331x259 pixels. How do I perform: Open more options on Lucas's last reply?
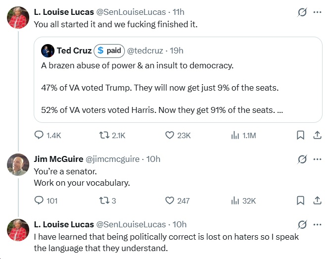pos(317,224)
